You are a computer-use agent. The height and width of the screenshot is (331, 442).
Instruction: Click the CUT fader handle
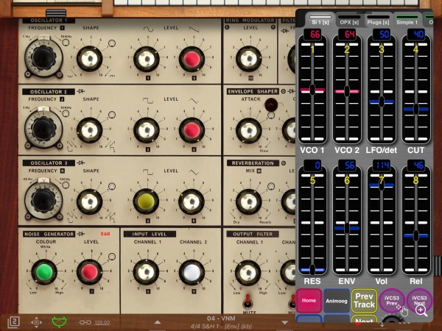[415, 109]
